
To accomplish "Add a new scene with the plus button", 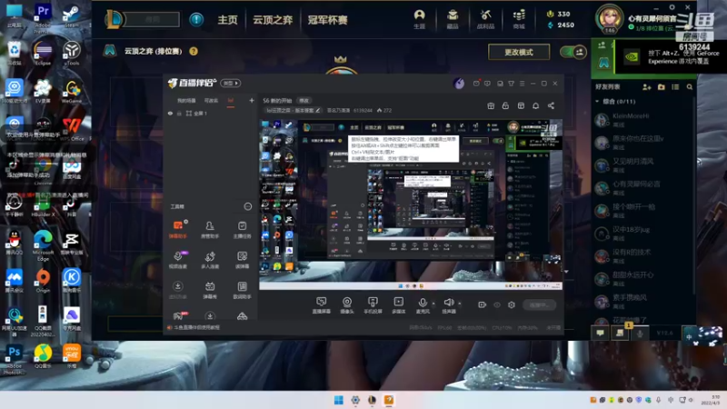I will (x=252, y=100).
